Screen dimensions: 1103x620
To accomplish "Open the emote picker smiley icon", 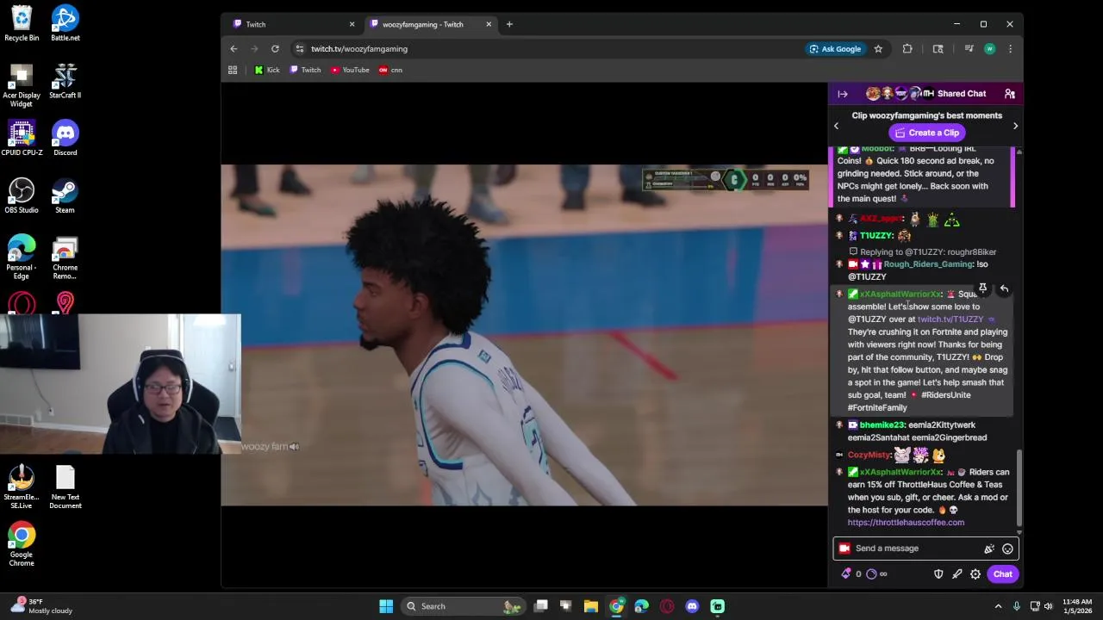I will click(x=1007, y=549).
